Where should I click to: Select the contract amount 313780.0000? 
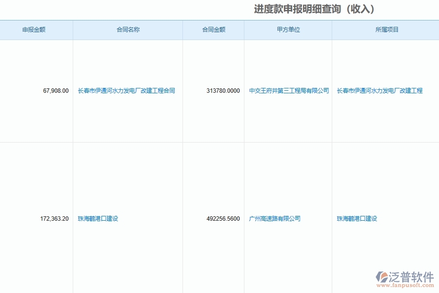(222, 90)
